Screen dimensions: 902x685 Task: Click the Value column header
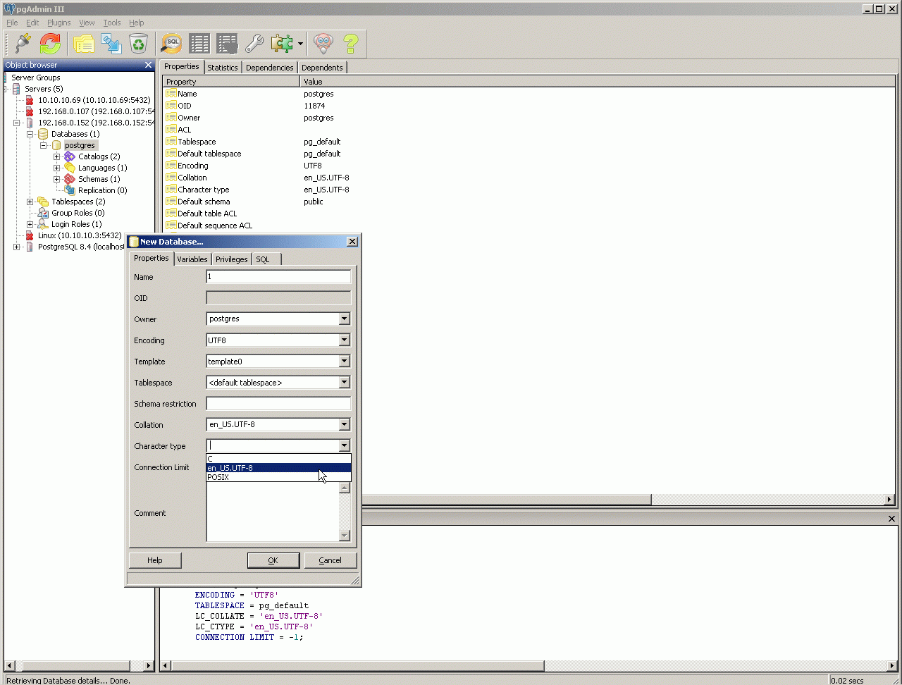(598, 82)
